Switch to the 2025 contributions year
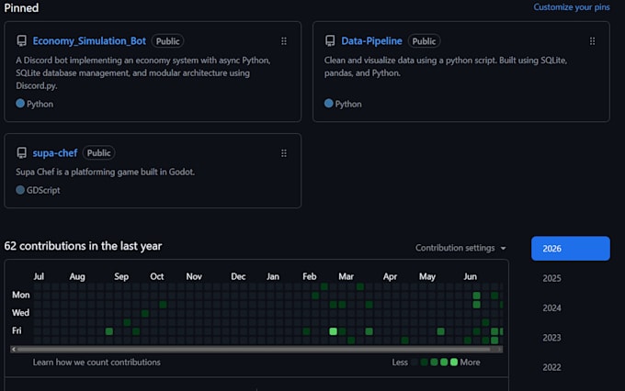This screenshot has width=625, height=391. coord(551,278)
